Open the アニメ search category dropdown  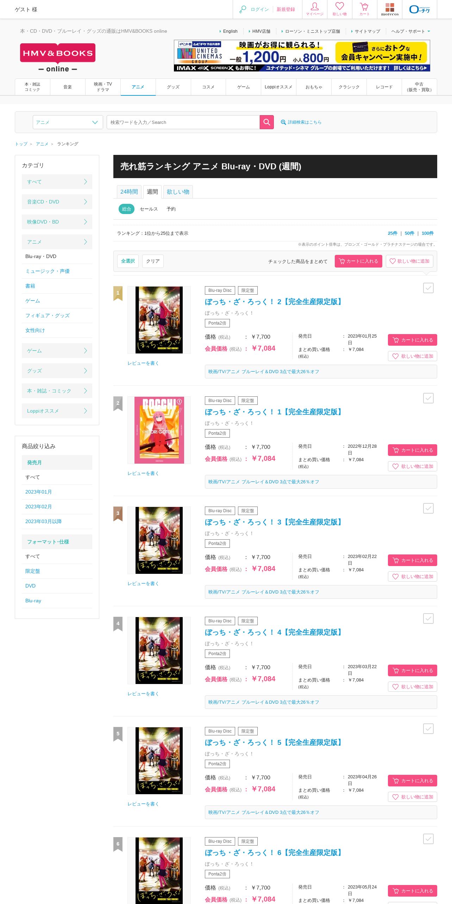coord(68,122)
